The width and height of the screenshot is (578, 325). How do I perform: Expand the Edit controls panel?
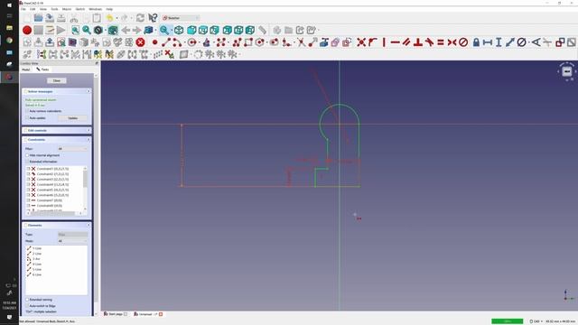pyautogui.click(x=89, y=130)
